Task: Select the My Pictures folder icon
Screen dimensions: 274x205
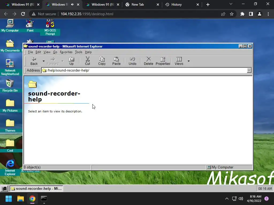Action: click(10, 106)
